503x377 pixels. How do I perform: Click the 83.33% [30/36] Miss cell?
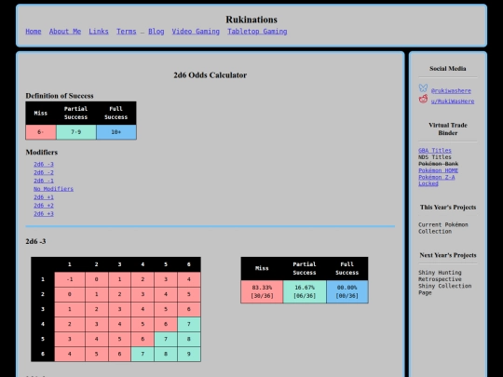click(x=262, y=291)
